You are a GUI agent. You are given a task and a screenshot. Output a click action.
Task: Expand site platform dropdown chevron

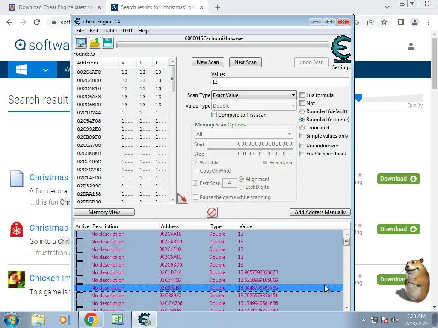tap(46, 70)
